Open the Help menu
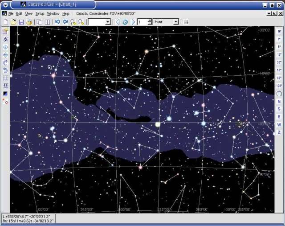The height and width of the screenshot is (226, 285). (x=66, y=14)
